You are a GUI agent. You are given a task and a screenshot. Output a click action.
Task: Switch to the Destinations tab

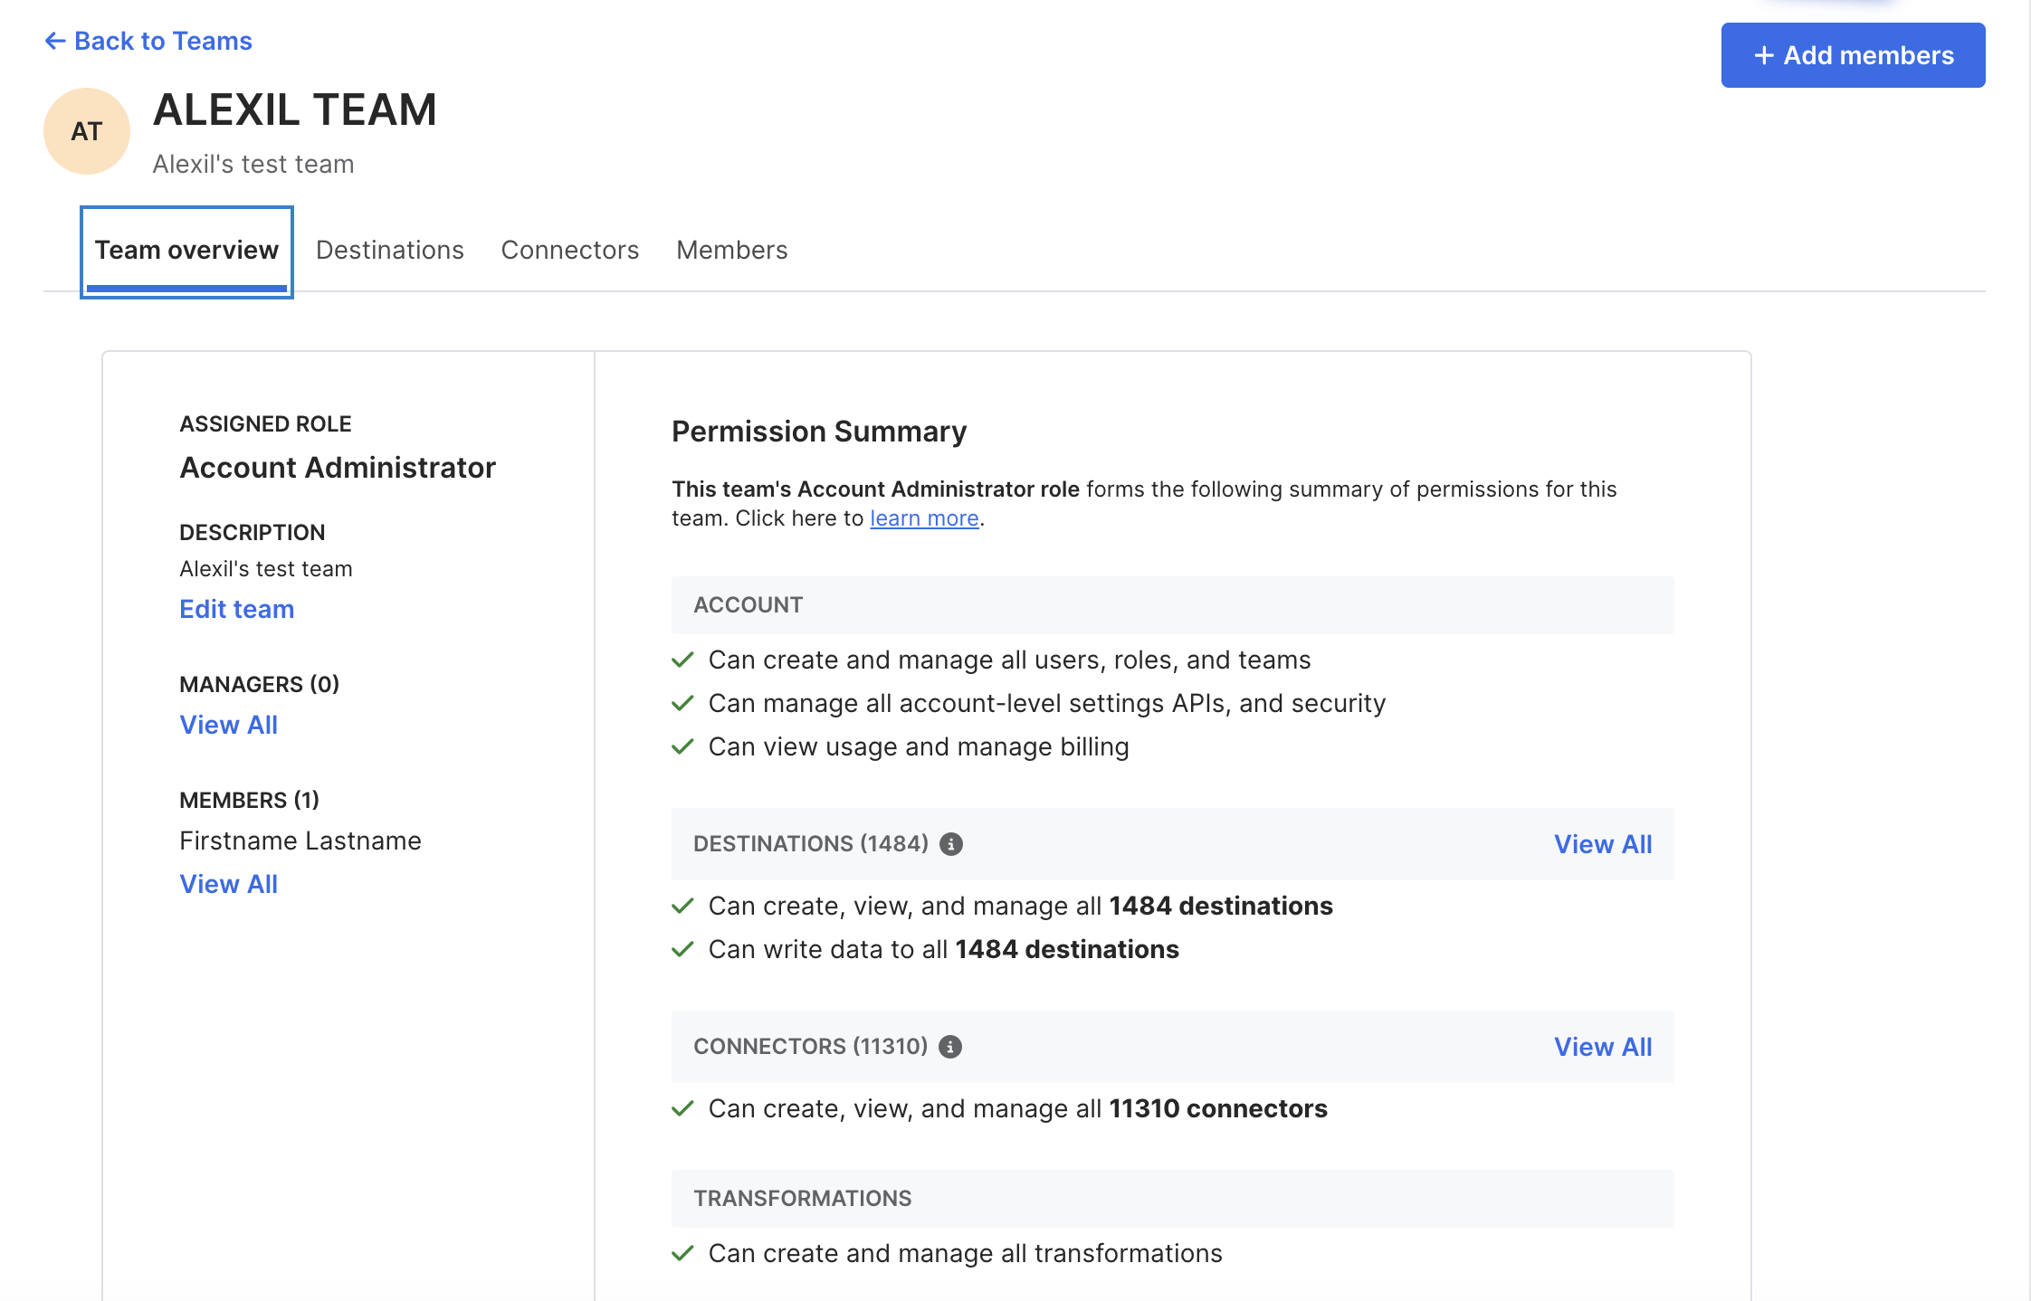click(390, 251)
